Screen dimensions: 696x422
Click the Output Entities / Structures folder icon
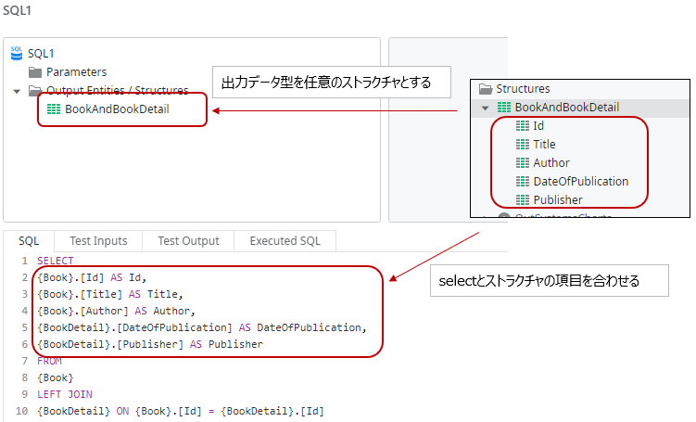pos(35,91)
